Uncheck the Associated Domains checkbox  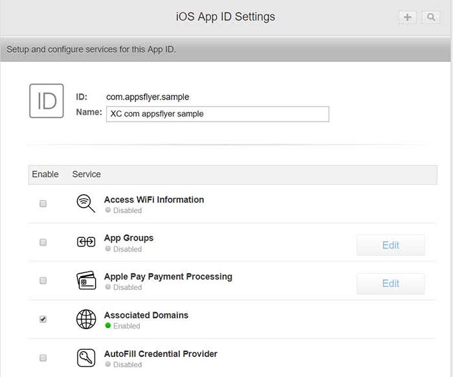click(x=43, y=319)
